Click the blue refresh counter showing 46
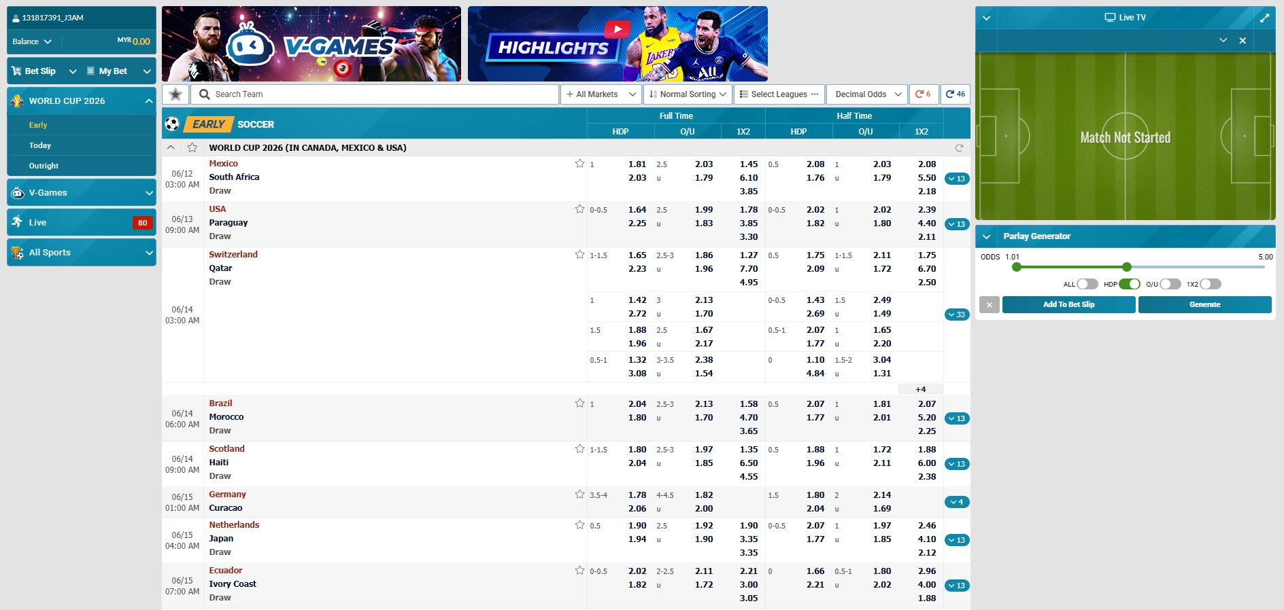This screenshot has width=1284, height=610. pos(956,94)
